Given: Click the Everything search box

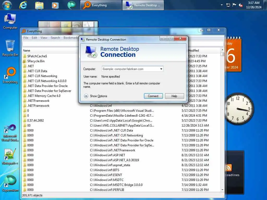Looking at the screenshot, I should [50, 44].
